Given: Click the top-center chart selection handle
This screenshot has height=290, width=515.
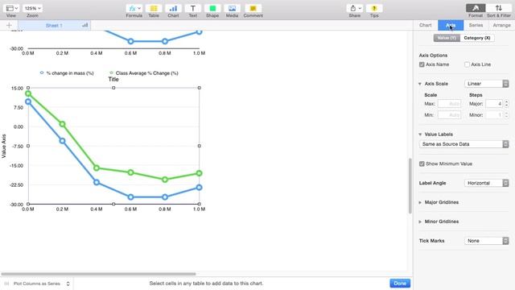Looking at the screenshot, I should pos(113,88).
